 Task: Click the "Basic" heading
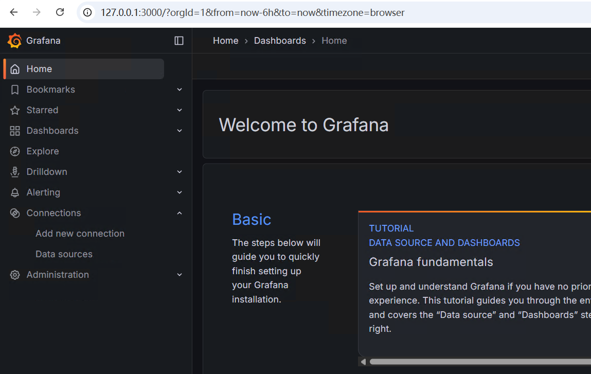(x=252, y=220)
